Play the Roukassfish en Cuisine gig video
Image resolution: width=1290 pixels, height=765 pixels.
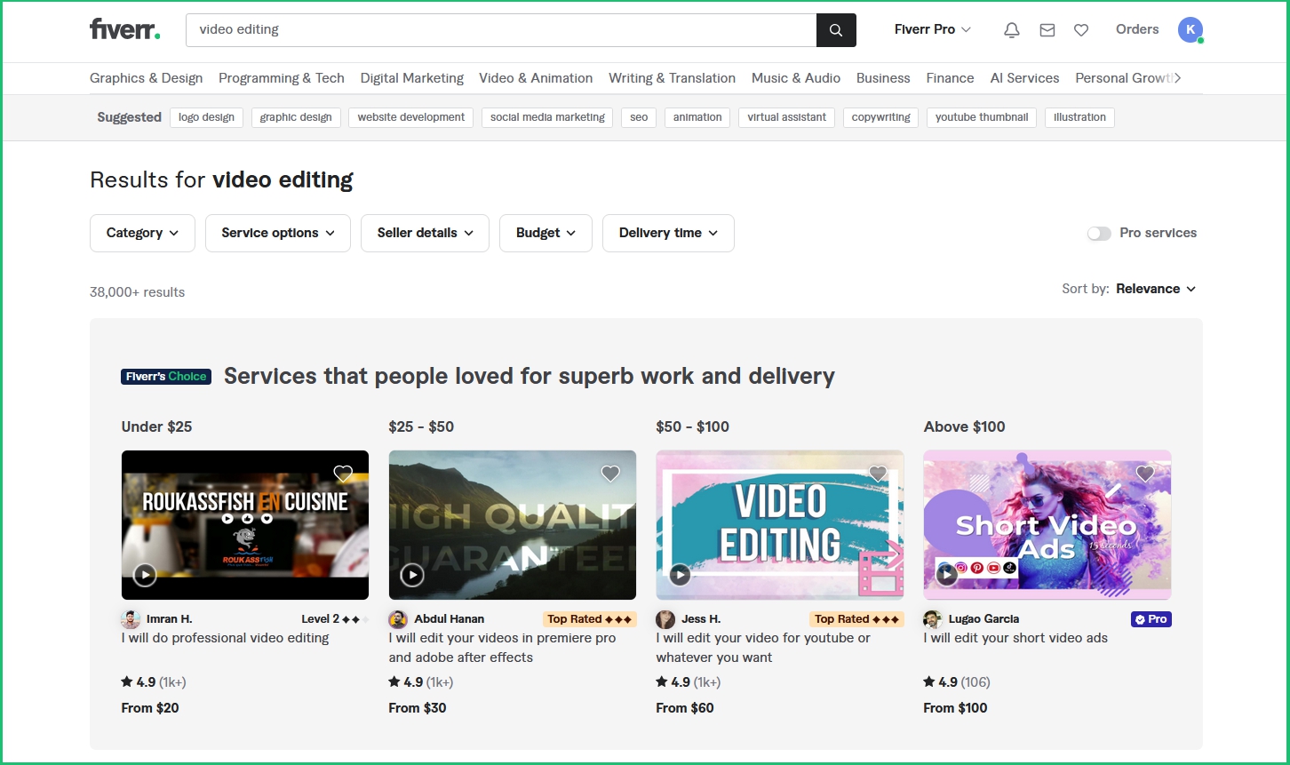pyautogui.click(x=145, y=575)
